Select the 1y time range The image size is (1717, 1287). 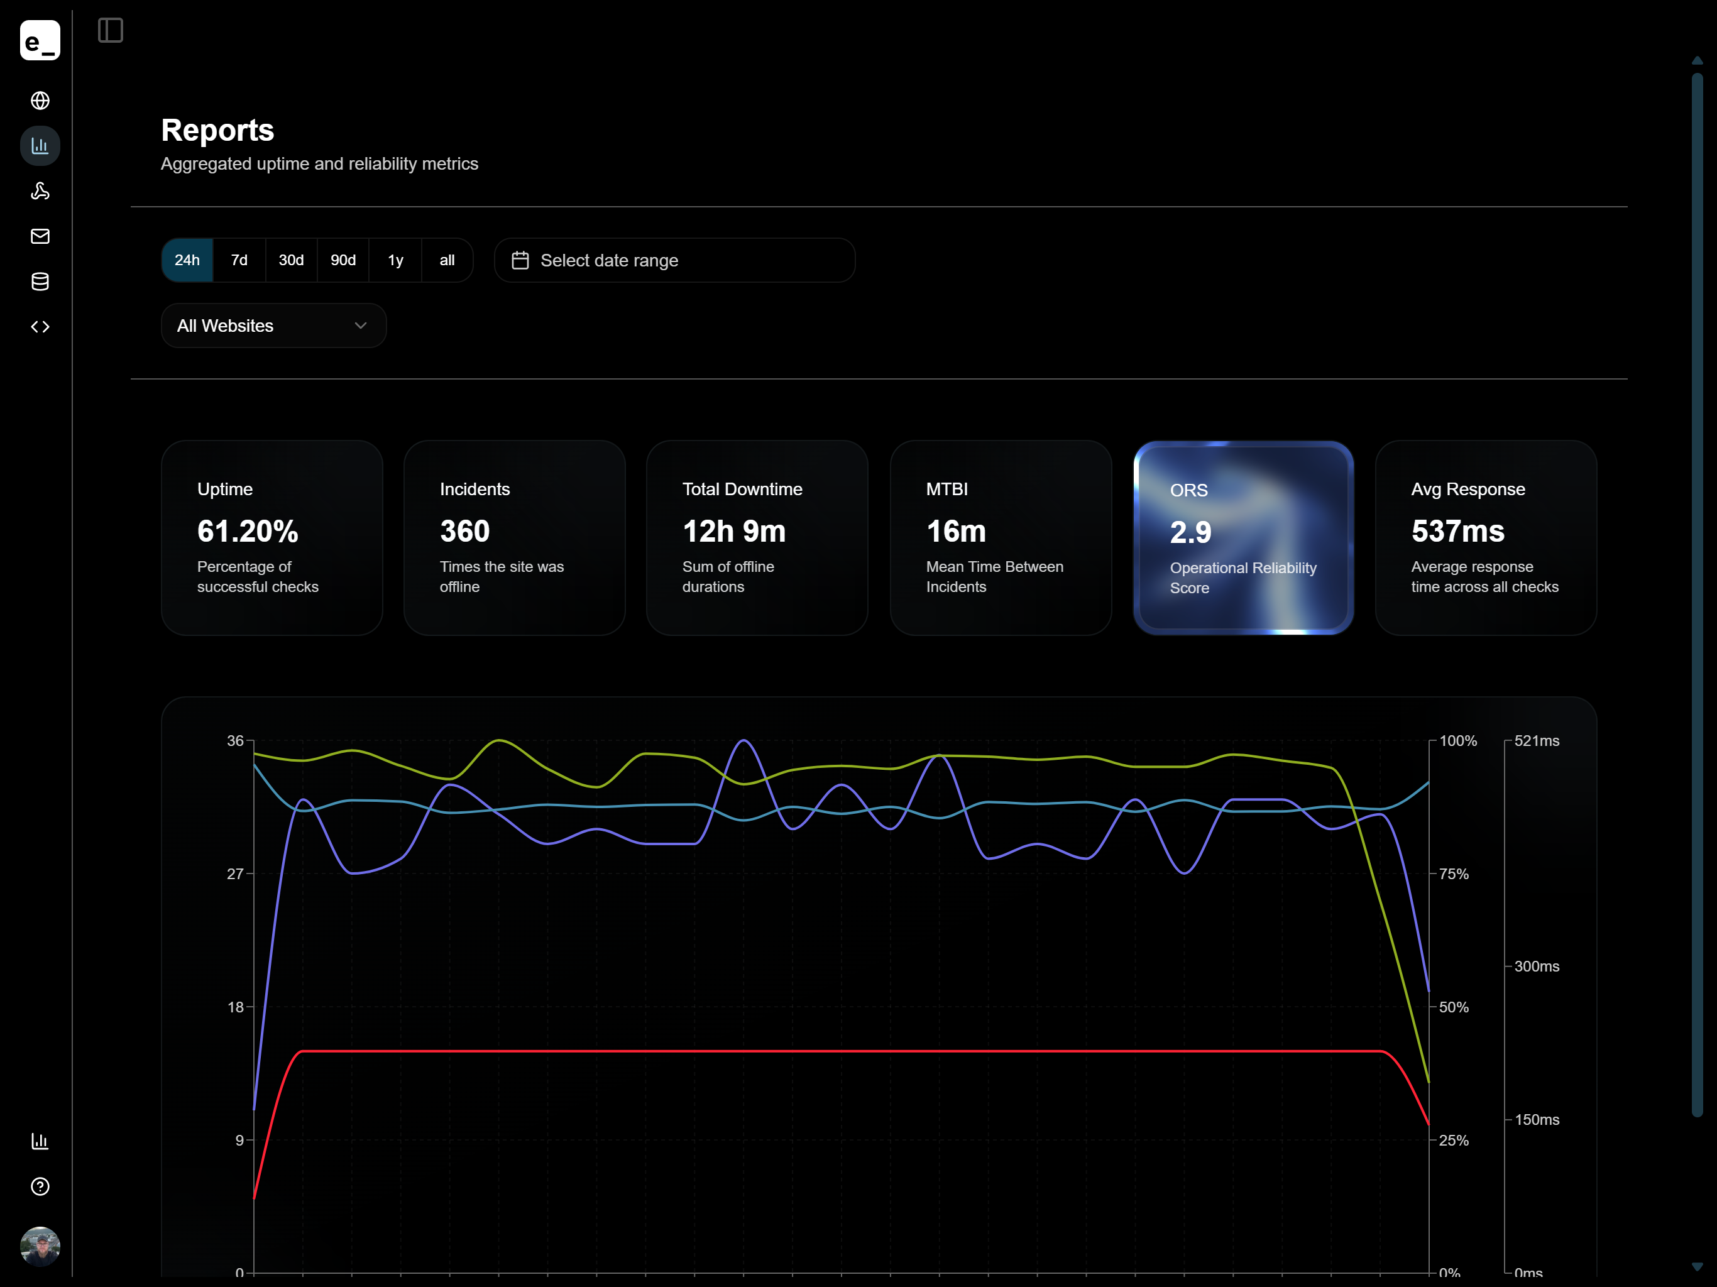395,260
